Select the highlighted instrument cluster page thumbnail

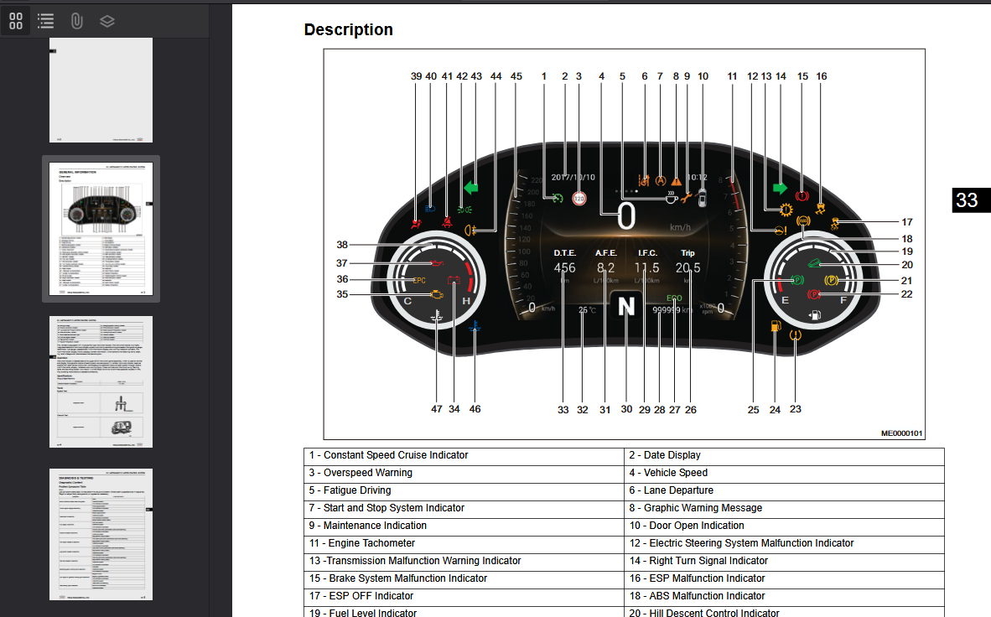pos(101,229)
